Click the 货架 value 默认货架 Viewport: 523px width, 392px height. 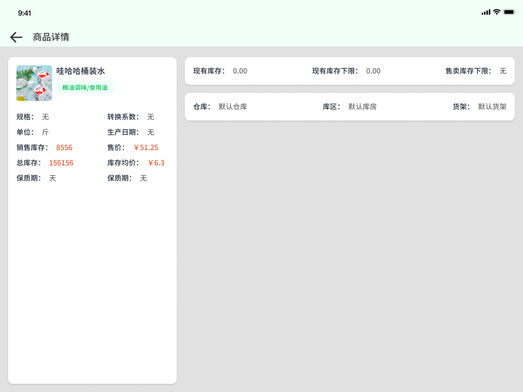(x=492, y=107)
